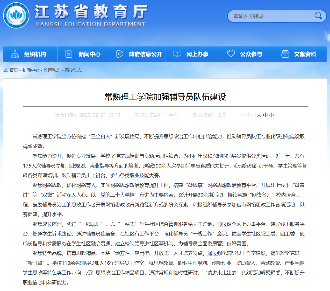Open 教育动态 breadcrumb link
The height and width of the screenshot is (291, 330).
click(x=52, y=70)
